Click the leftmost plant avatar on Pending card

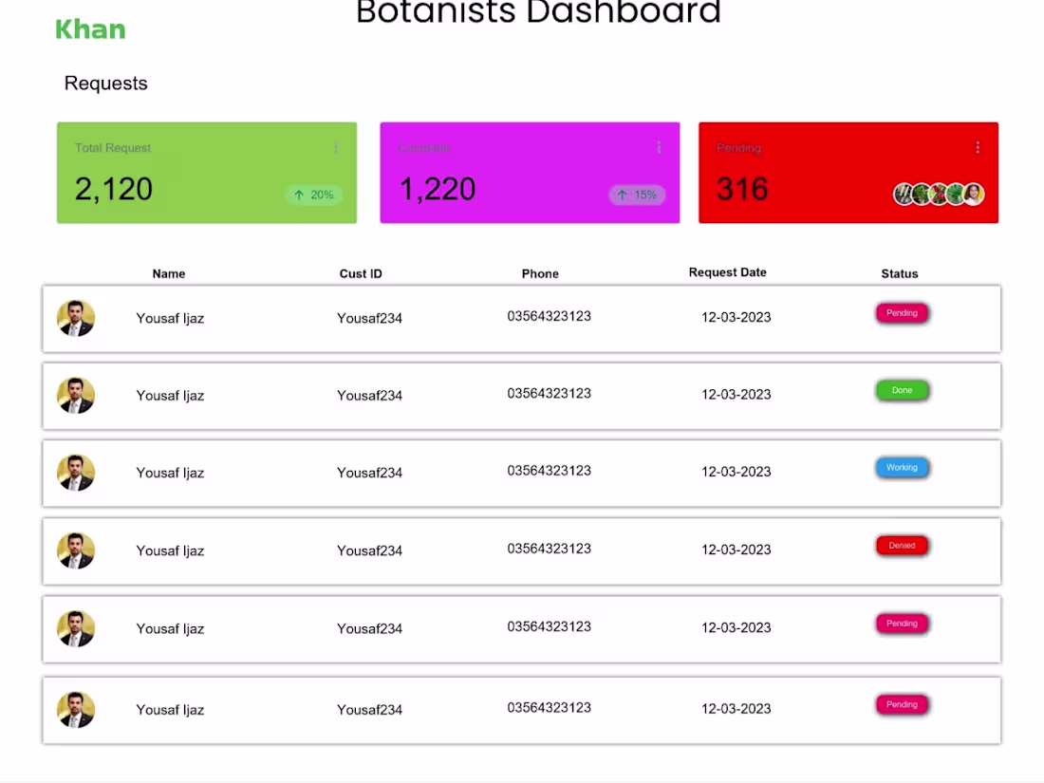click(x=903, y=194)
